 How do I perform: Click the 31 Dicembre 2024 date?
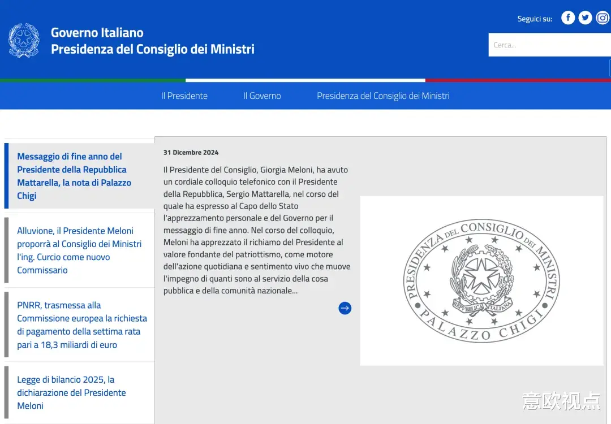191,153
